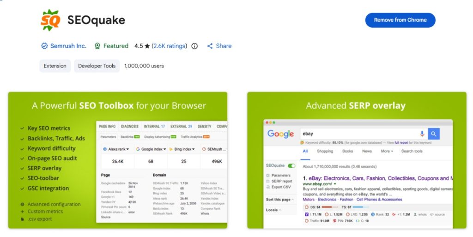Click the Remove from Chrome button
This screenshot has width=473, height=237.
tap(400, 20)
